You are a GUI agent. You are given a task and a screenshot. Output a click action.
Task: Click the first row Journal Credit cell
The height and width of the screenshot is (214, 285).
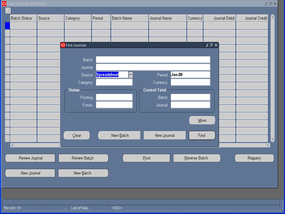point(252,26)
